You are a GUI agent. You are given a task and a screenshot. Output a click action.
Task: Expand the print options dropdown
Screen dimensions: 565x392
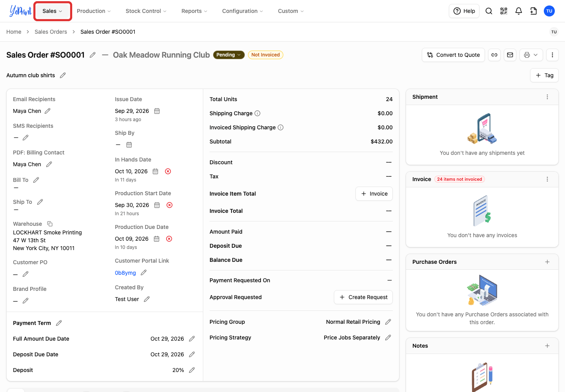(531, 55)
